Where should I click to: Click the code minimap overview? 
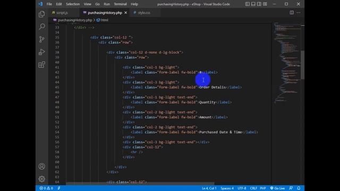[x=287, y=63]
